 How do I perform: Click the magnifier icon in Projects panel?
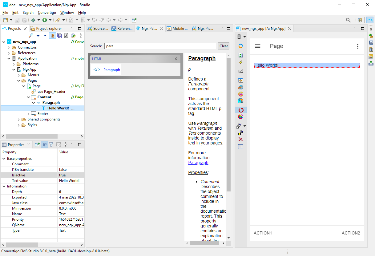31,36
